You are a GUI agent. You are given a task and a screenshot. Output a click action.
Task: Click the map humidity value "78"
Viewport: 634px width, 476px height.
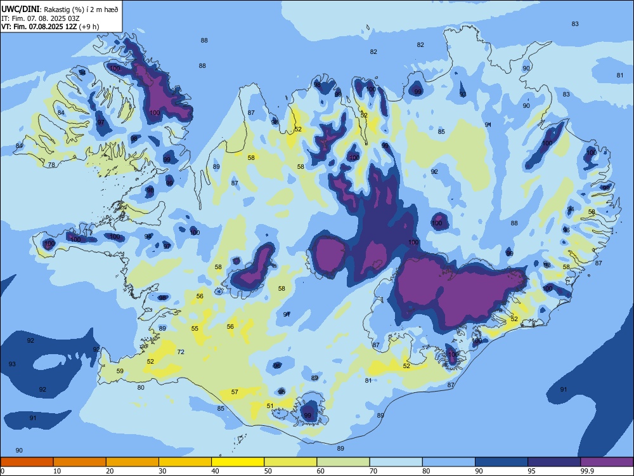coord(51,165)
